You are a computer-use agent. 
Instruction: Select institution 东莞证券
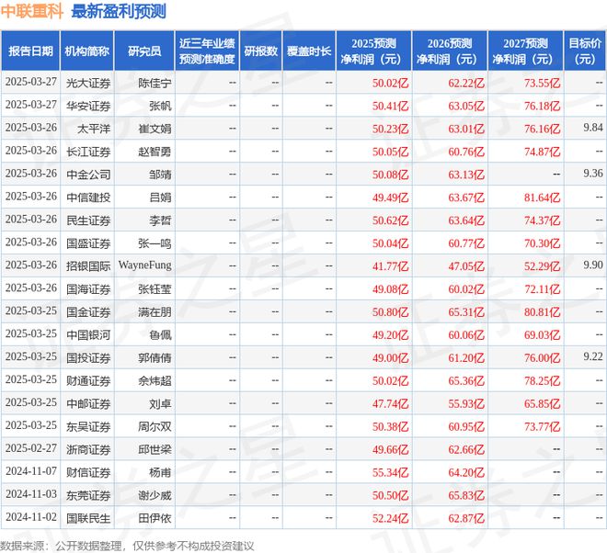click(88, 495)
